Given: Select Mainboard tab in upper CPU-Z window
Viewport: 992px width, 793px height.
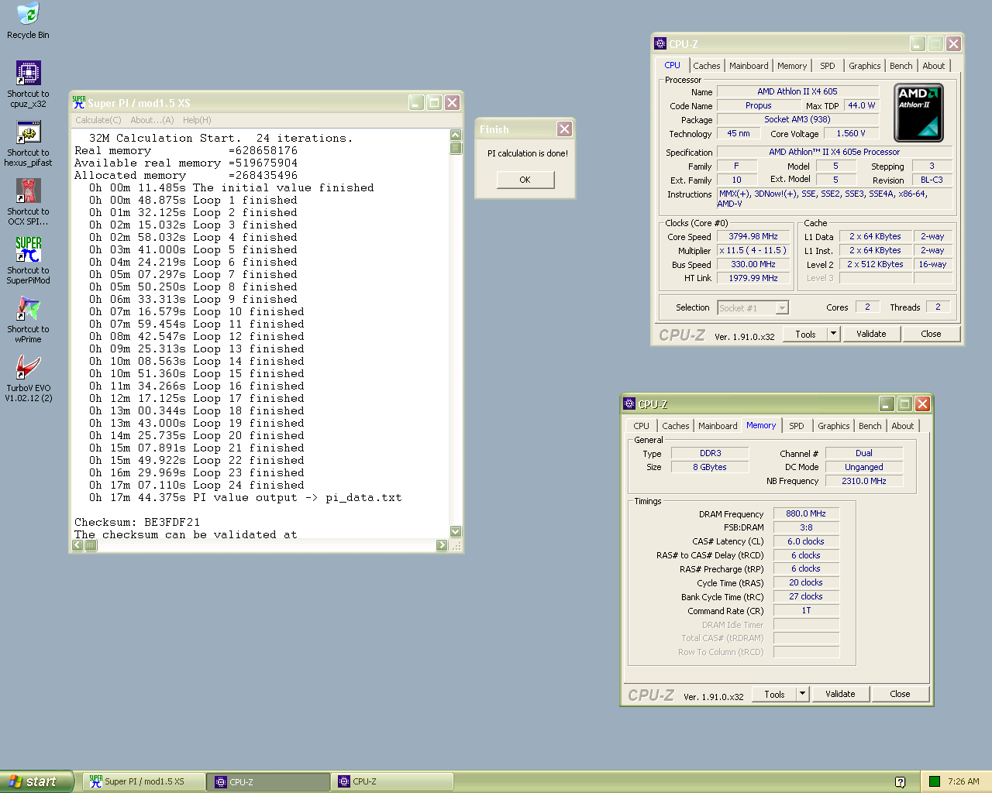Looking at the screenshot, I should [x=749, y=66].
